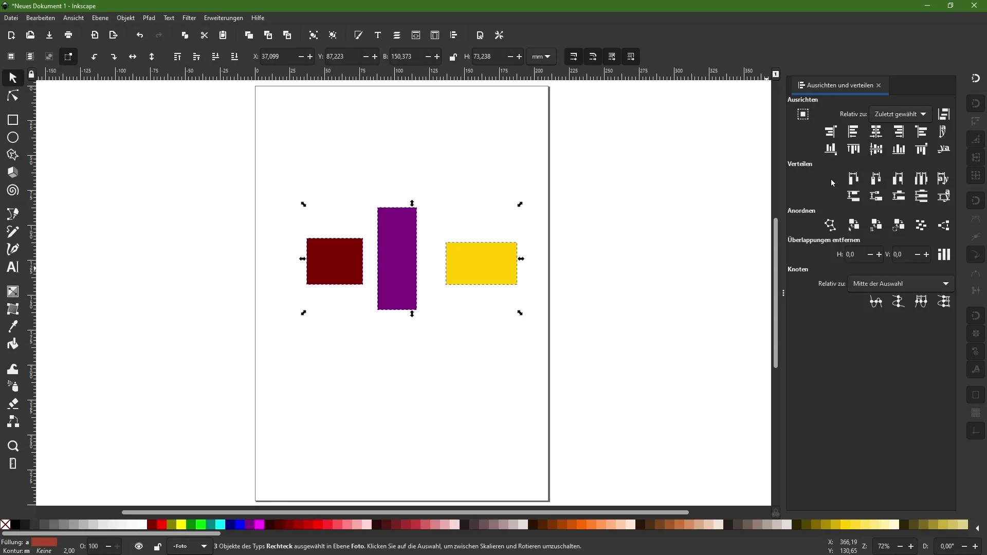
Task: Increase the rotation D value
Action: click(x=976, y=546)
